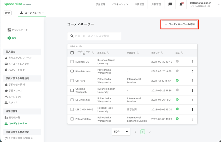221x142 pixels.
Task: Click the verified checkmark for Obi Haru
Action: tap(177, 80)
